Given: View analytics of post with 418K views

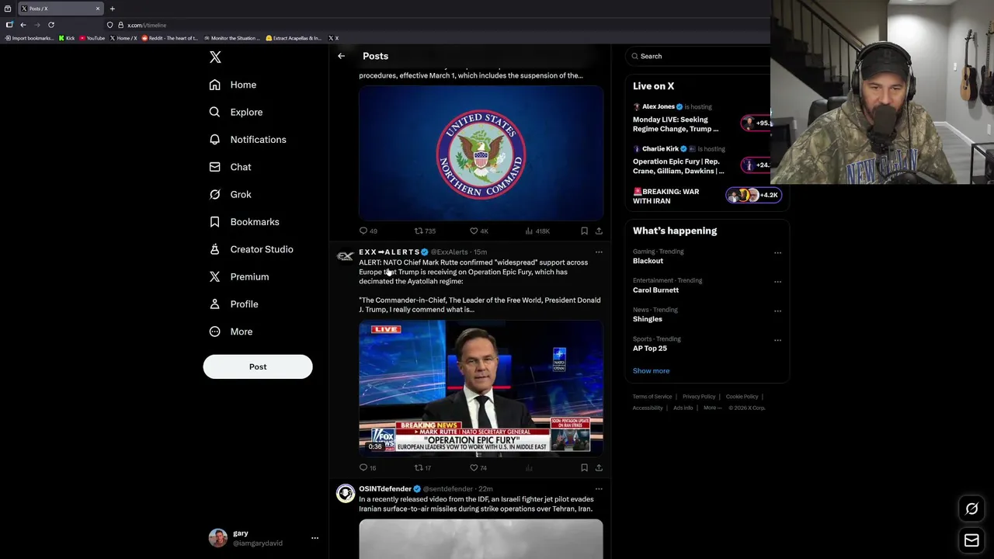Looking at the screenshot, I should 537,231.
